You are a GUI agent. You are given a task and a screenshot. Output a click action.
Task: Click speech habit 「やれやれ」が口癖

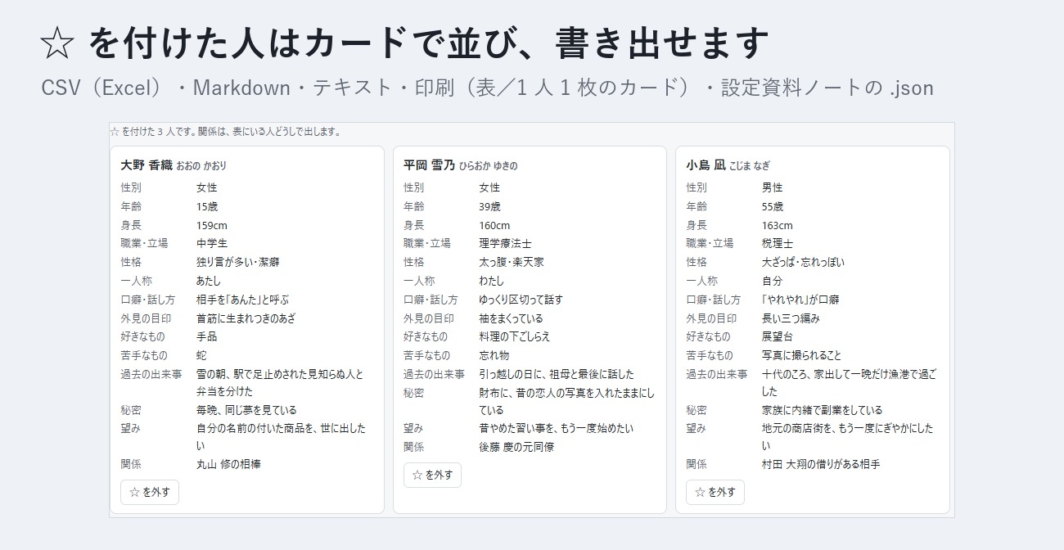[x=800, y=300]
